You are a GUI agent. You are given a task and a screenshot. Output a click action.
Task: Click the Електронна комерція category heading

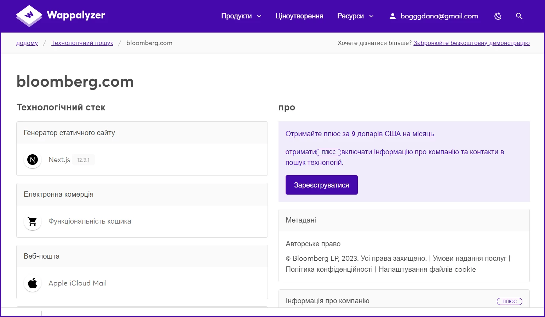coord(59,194)
